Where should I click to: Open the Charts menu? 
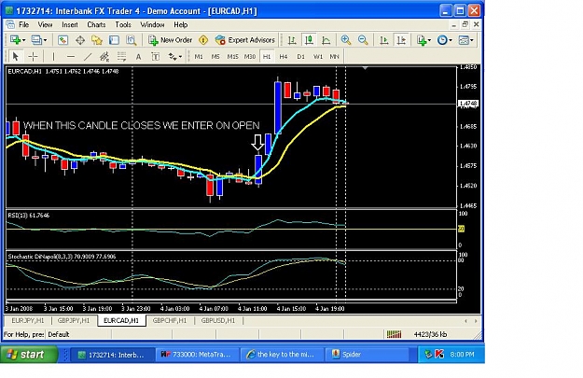tap(96, 24)
